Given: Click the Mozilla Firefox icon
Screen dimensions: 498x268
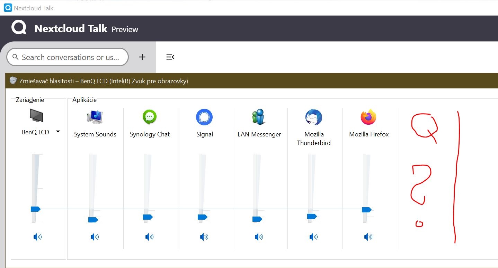Looking at the screenshot, I should 368,117.
